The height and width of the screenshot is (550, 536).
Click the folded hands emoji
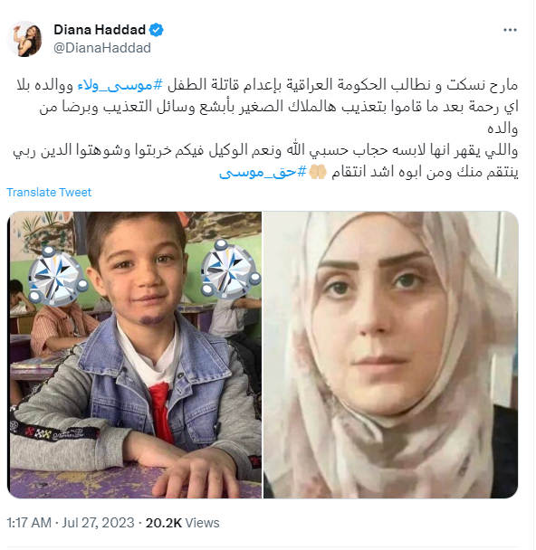point(317,172)
